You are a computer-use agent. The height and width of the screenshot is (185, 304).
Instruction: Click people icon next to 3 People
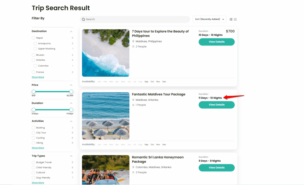[x=133, y=173]
